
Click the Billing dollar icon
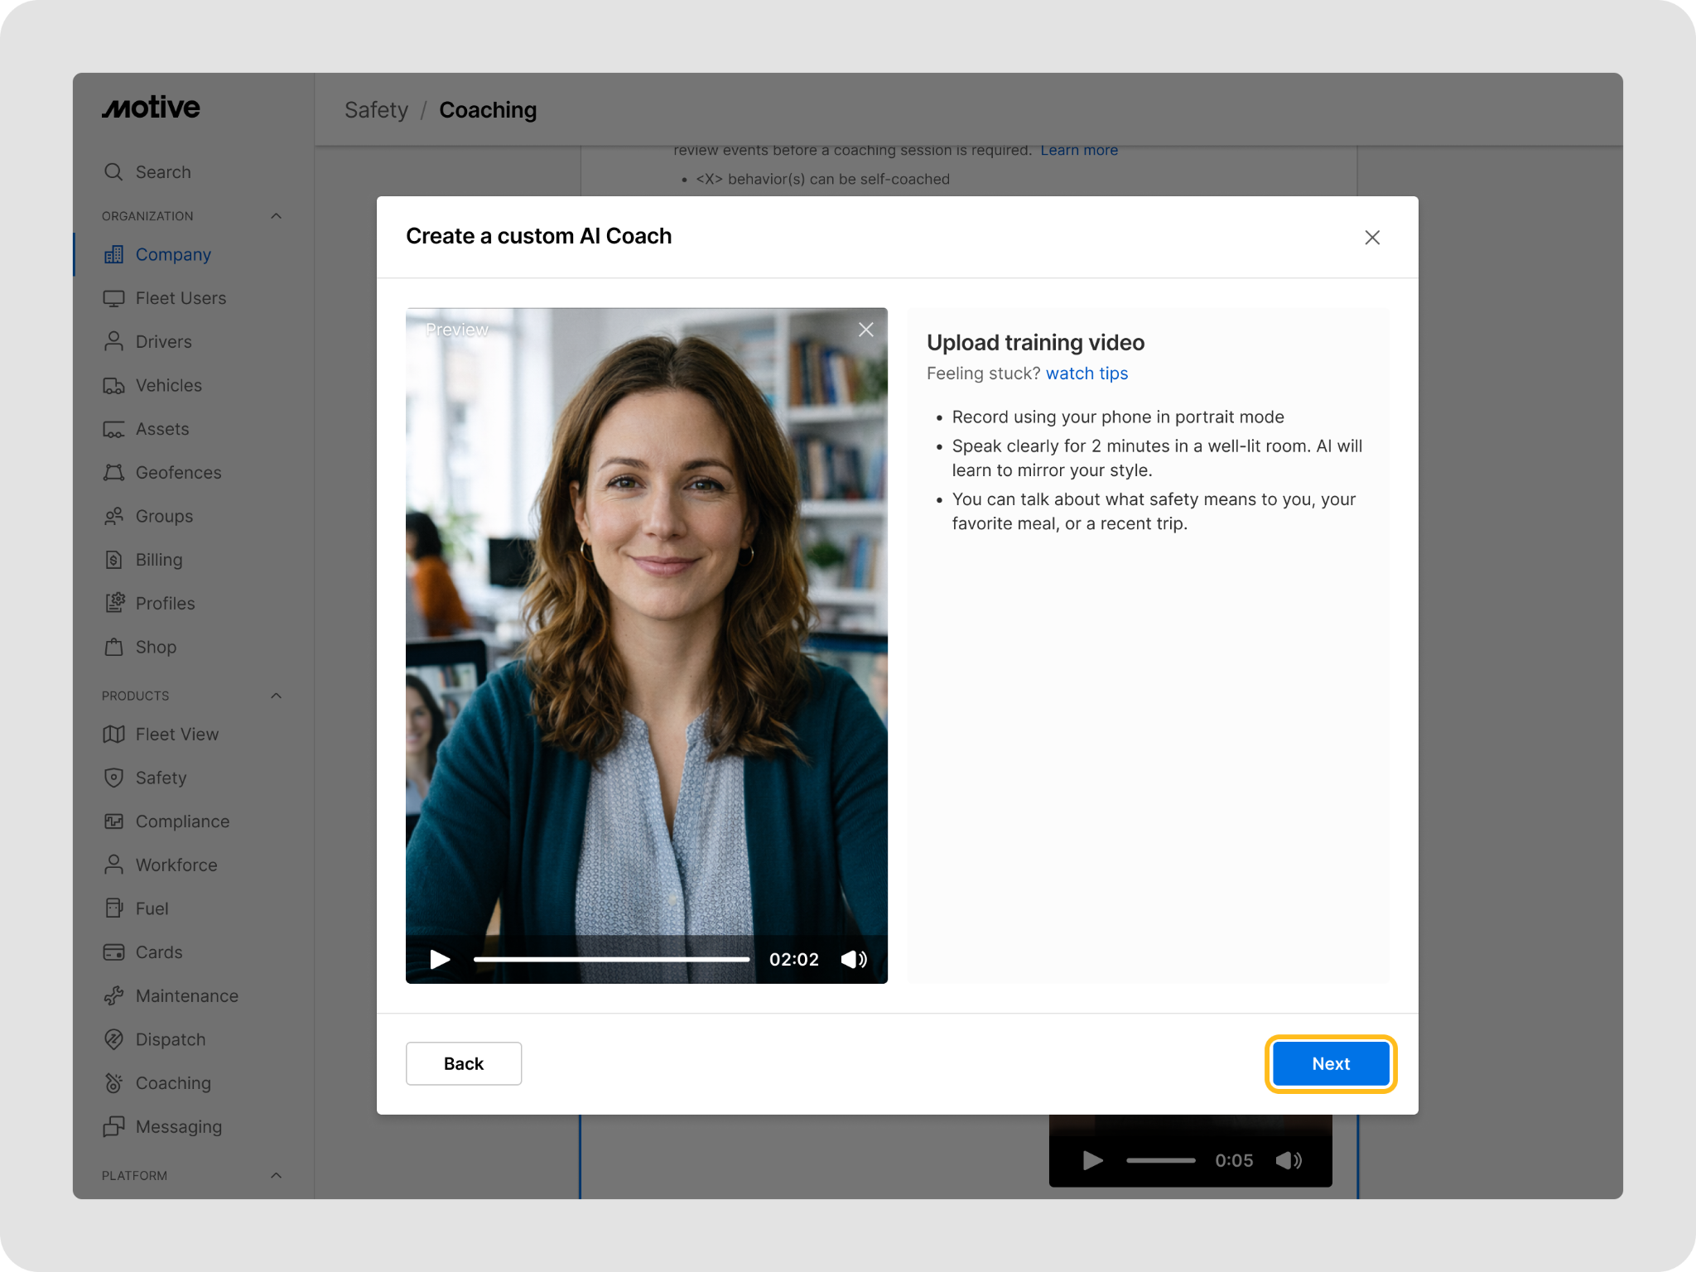click(113, 560)
